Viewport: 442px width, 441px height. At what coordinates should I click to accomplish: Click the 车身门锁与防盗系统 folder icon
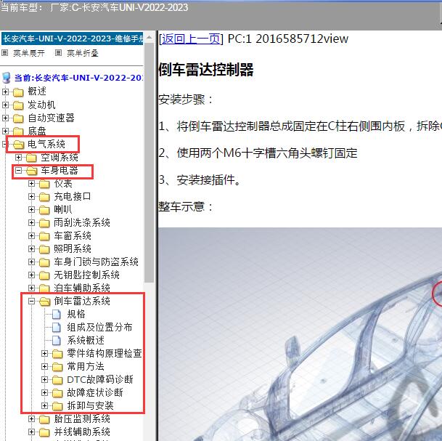click(x=44, y=262)
